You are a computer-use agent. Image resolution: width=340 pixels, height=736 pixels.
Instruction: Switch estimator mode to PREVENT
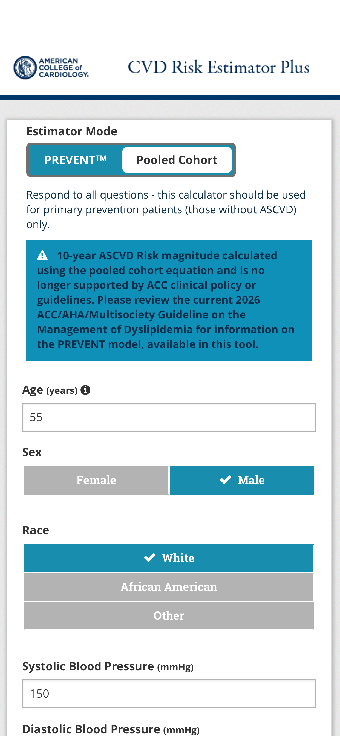pos(76,160)
